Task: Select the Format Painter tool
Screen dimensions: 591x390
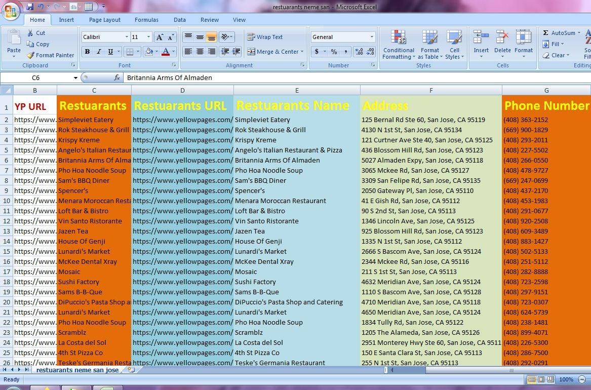Action: [x=49, y=55]
